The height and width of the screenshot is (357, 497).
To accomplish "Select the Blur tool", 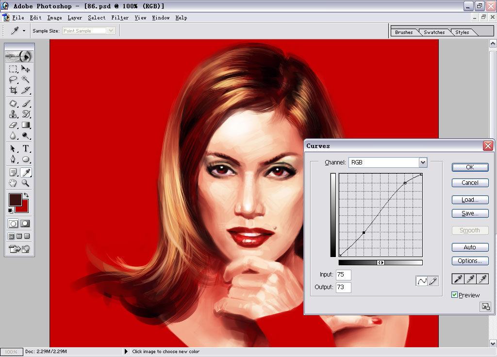I will tap(13, 136).
